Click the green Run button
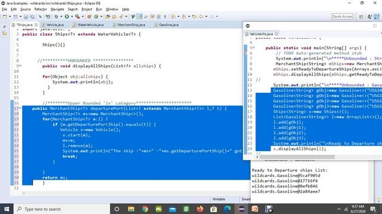Image resolution: width=382 pixels, height=214 pixels. (x=67, y=17)
